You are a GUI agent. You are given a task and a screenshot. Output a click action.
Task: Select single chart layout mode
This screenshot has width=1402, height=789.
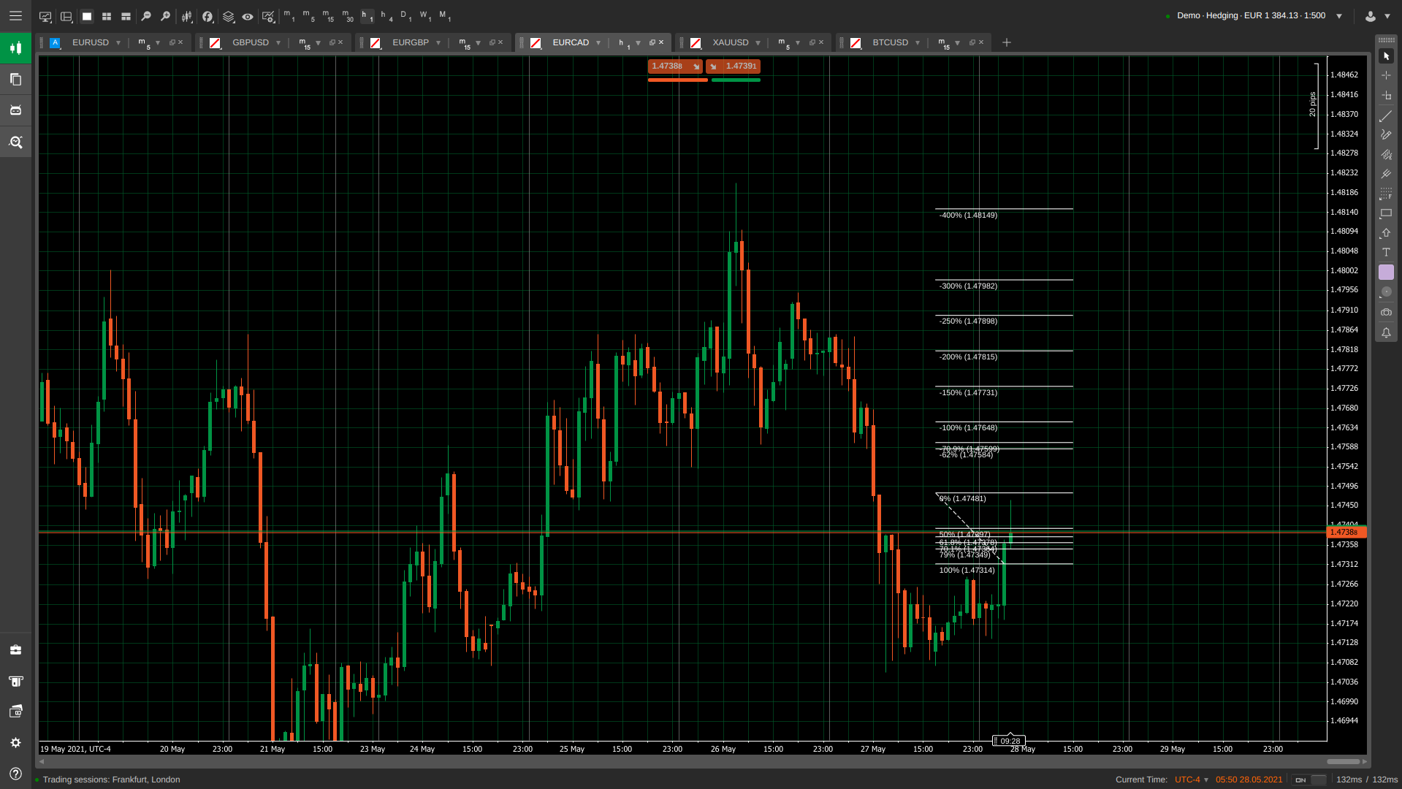point(87,16)
